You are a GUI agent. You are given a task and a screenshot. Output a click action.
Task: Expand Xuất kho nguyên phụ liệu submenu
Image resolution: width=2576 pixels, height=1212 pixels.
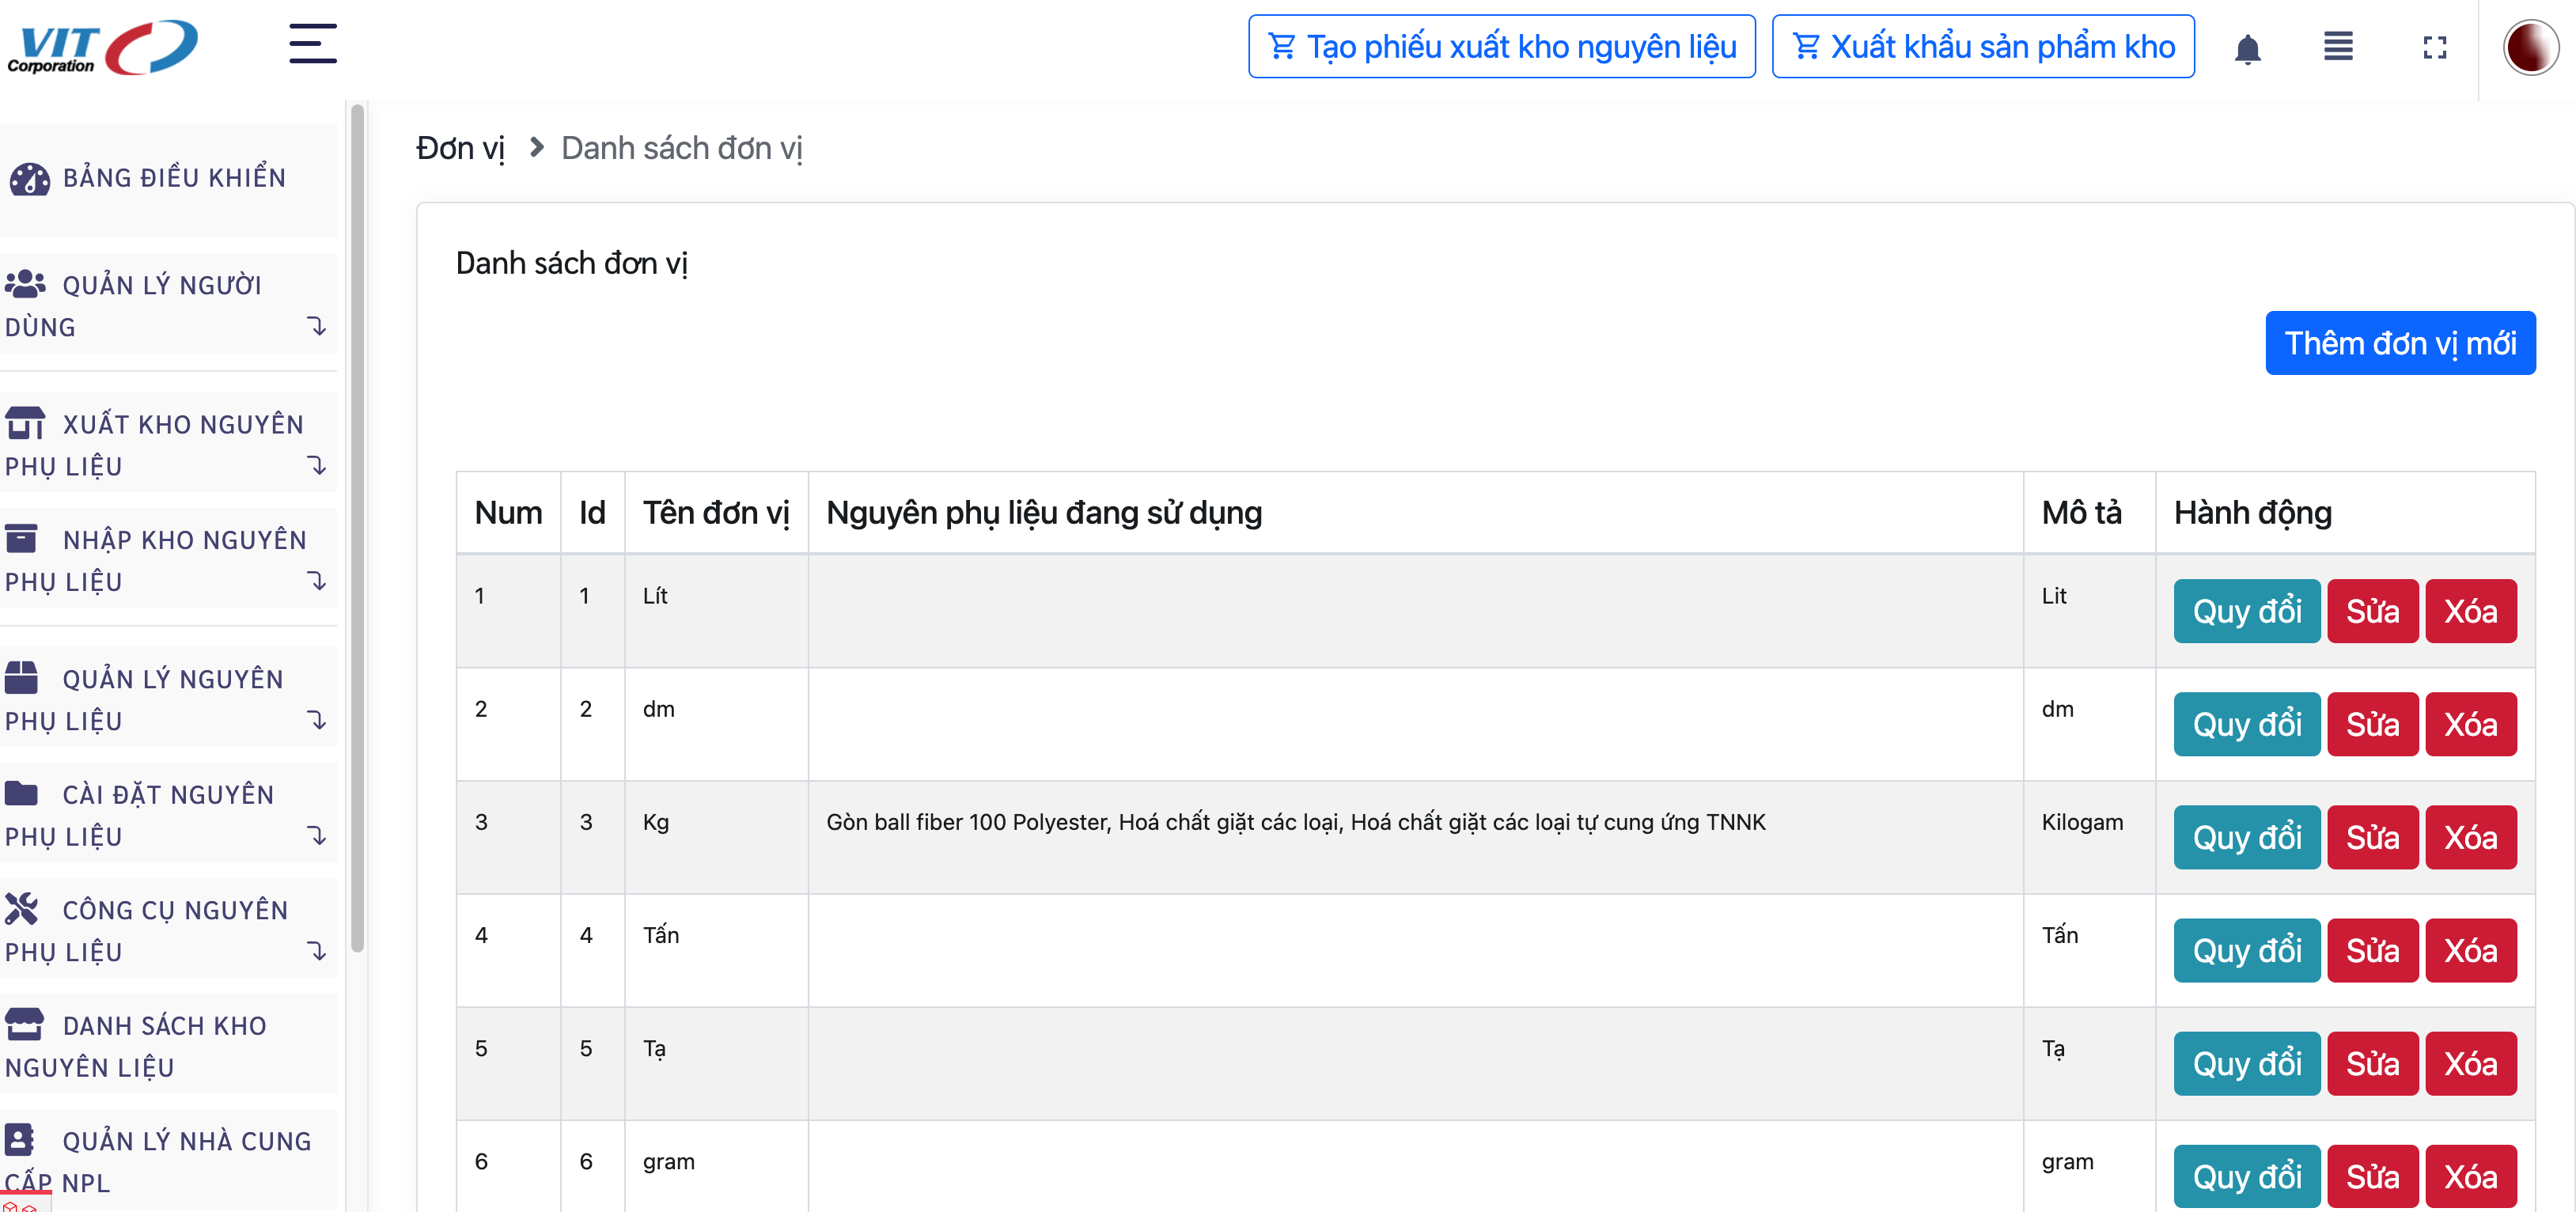(316, 465)
